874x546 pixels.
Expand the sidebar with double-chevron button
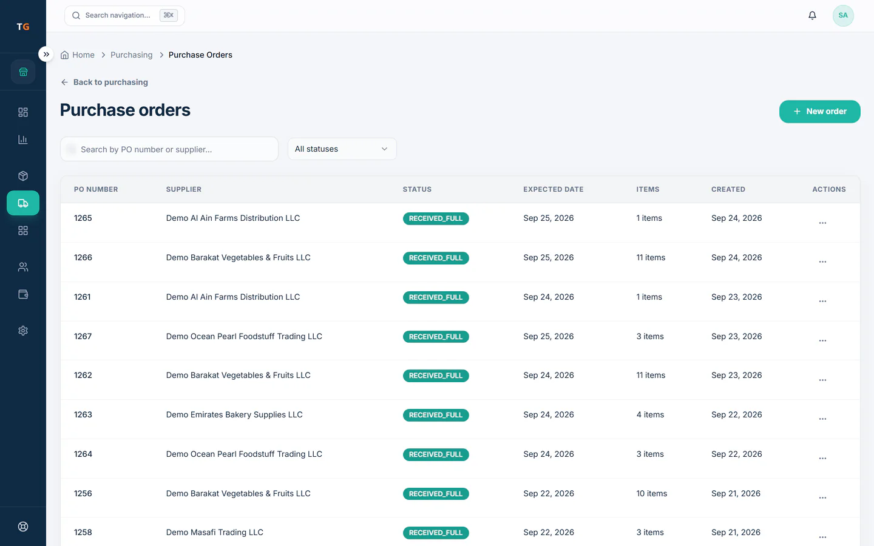[x=46, y=54]
